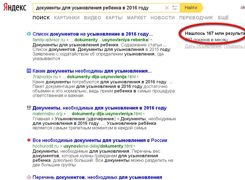
Task: Click snippet text 'Заявление с ходатайством об определении усыновления'
Action: [x=93, y=54]
